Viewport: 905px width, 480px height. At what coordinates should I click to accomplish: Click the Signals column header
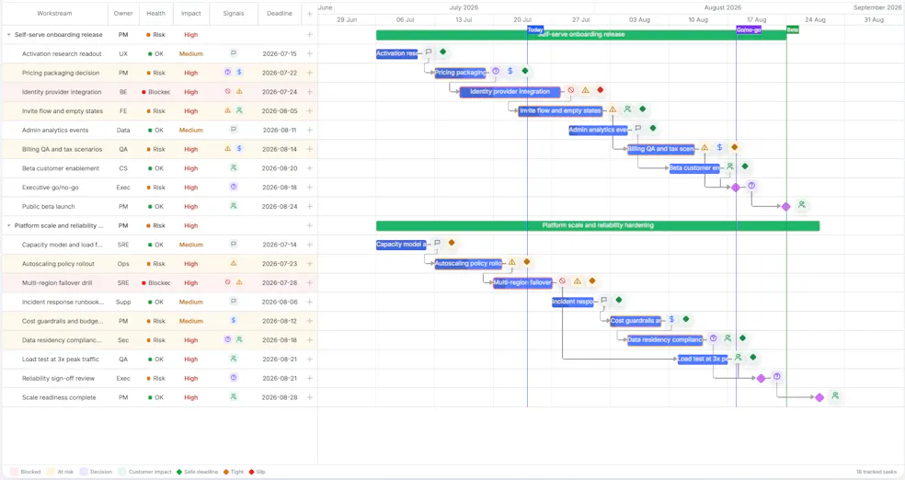coord(234,13)
